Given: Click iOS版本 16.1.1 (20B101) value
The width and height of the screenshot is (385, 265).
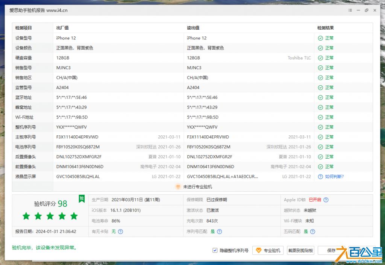Looking at the screenshot, I should (x=126, y=210).
